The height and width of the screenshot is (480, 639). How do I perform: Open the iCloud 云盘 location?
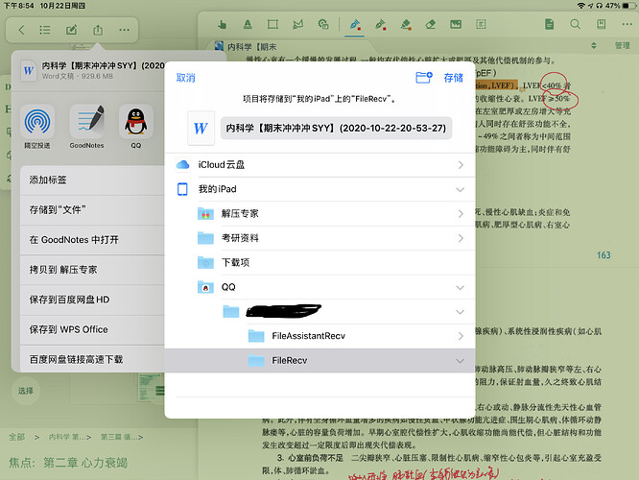319,165
